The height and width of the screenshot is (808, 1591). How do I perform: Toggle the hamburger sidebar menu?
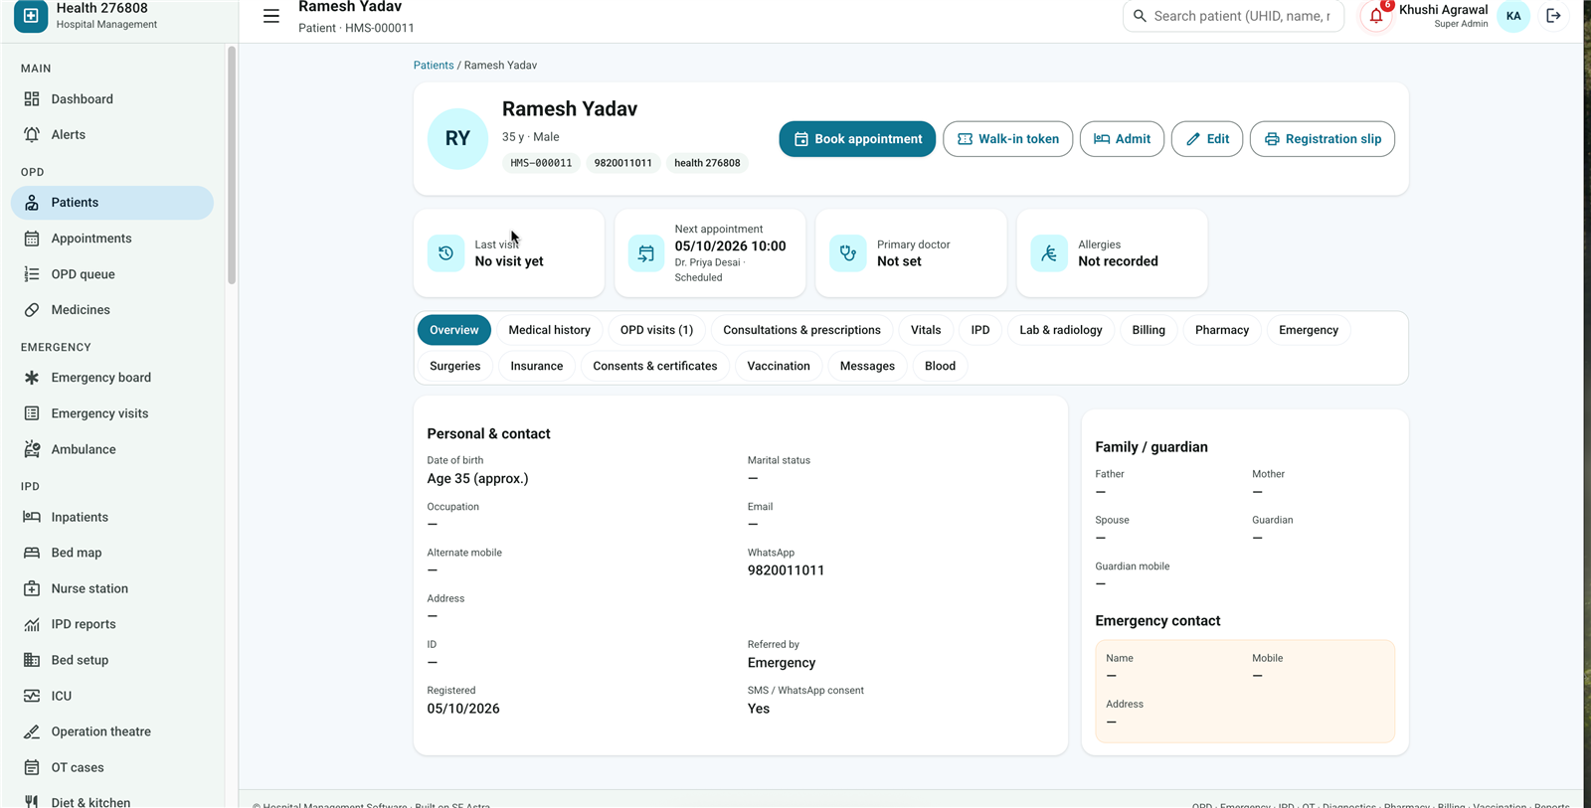(x=270, y=16)
